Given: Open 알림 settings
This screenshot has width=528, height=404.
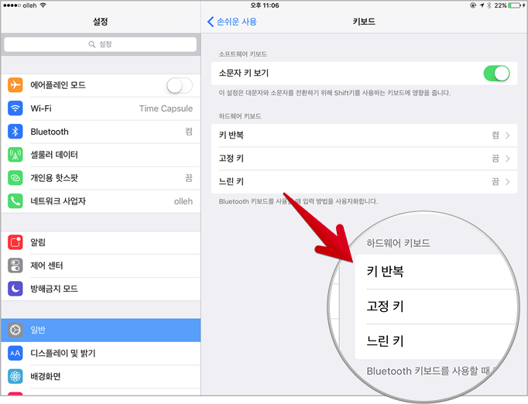Looking at the screenshot, I should tap(101, 242).
